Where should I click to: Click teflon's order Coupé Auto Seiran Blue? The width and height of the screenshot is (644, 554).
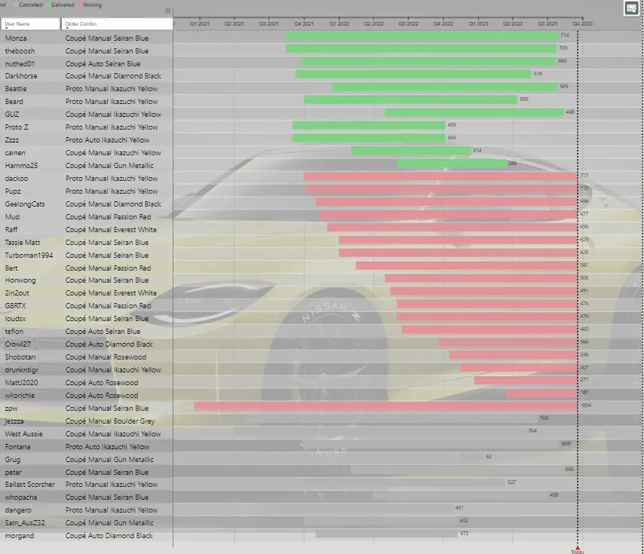tap(103, 331)
